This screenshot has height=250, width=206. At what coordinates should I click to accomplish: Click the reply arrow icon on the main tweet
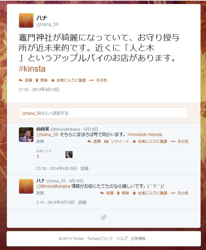(x=21, y=80)
